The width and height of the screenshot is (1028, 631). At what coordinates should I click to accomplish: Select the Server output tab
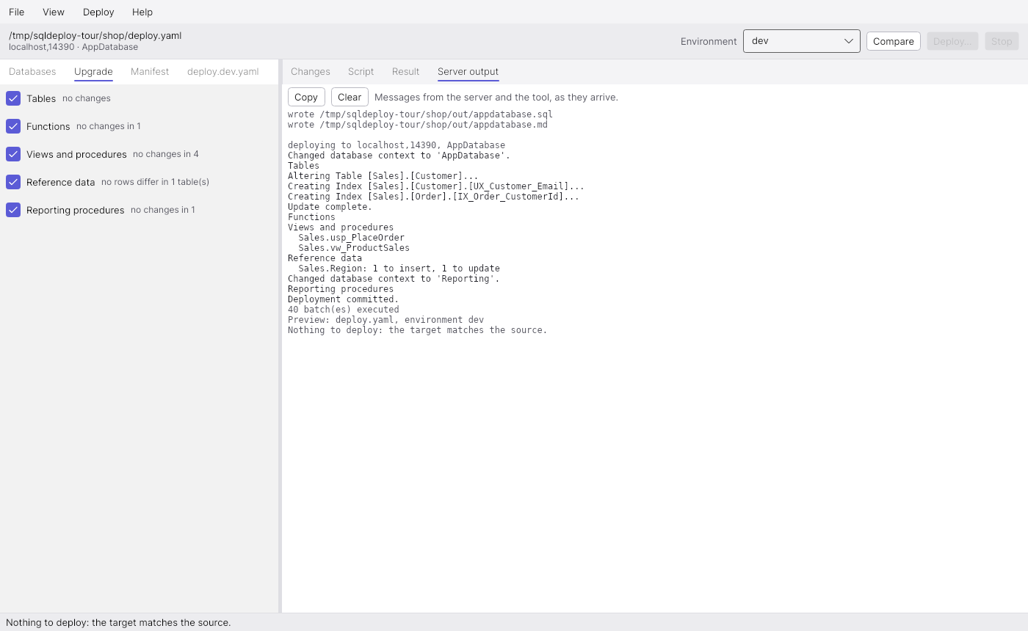tap(468, 71)
